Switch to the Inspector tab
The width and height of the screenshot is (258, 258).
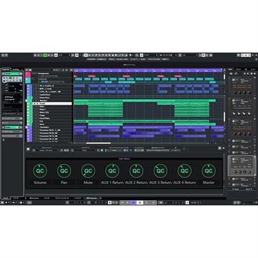[x=6, y=70]
